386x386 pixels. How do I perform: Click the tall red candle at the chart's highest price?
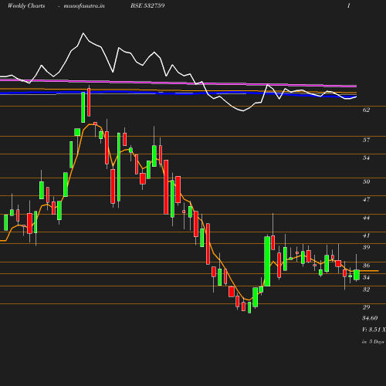[x=89, y=102]
